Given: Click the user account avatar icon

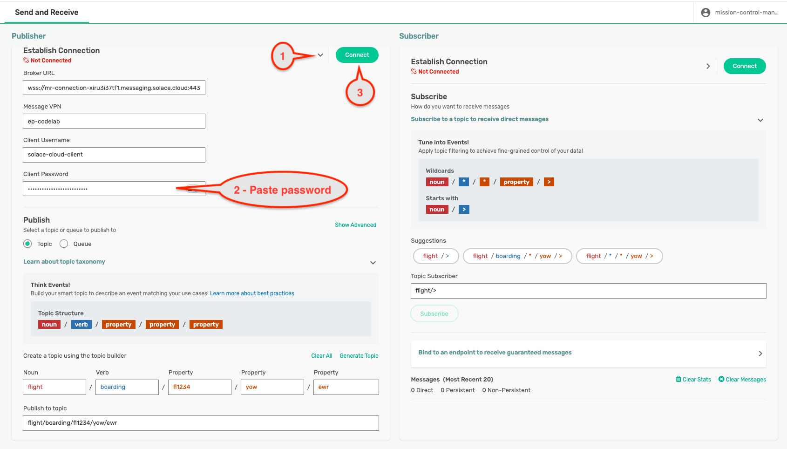Looking at the screenshot, I should [706, 13].
